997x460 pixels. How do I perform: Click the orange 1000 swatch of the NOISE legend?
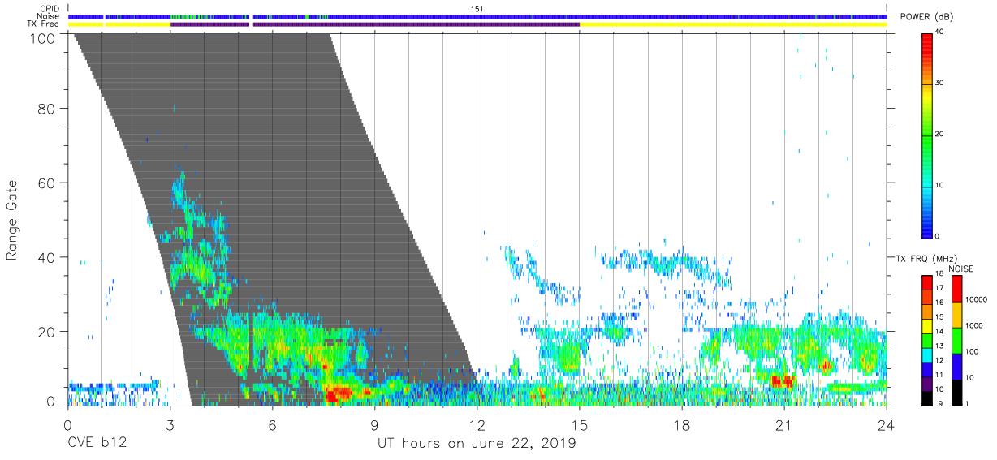point(956,315)
